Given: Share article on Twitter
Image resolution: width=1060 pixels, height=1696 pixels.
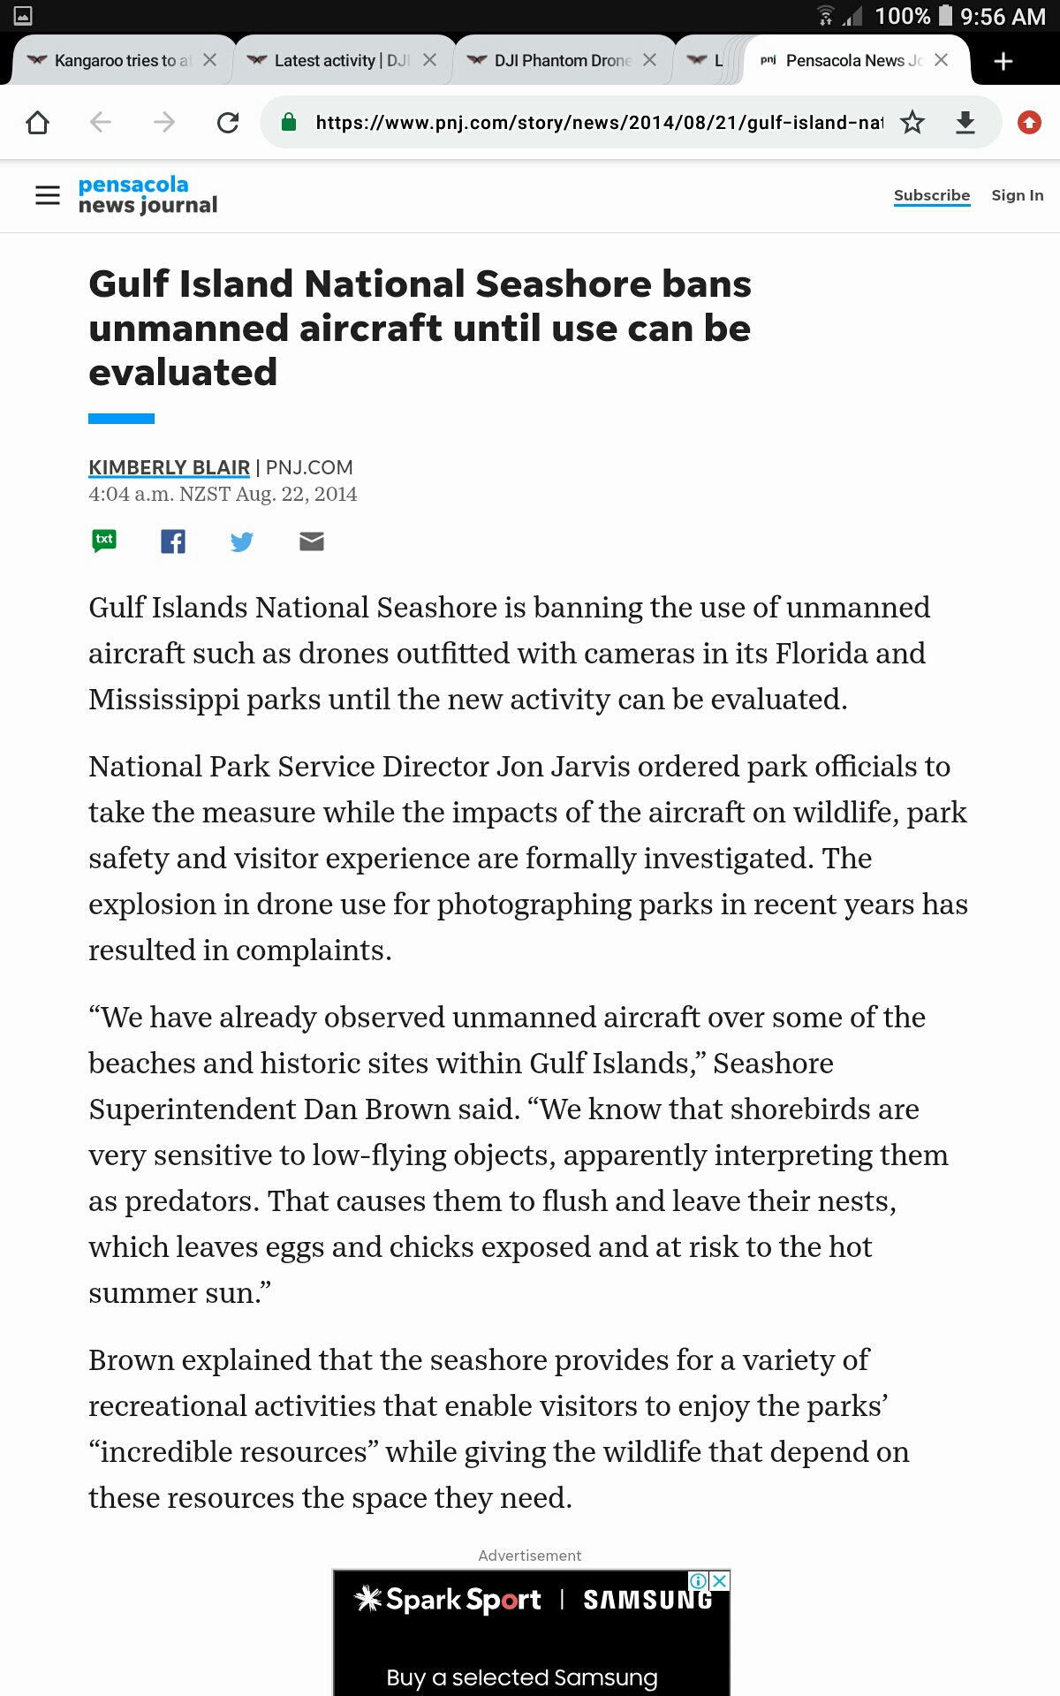Looking at the screenshot, I should [x=242, y=541].
